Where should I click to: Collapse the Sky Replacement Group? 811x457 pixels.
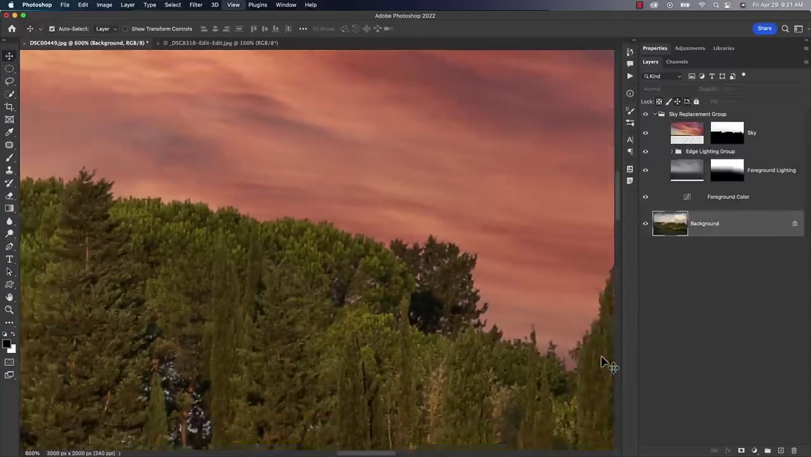pyautogui.click(x=654, y=114)
